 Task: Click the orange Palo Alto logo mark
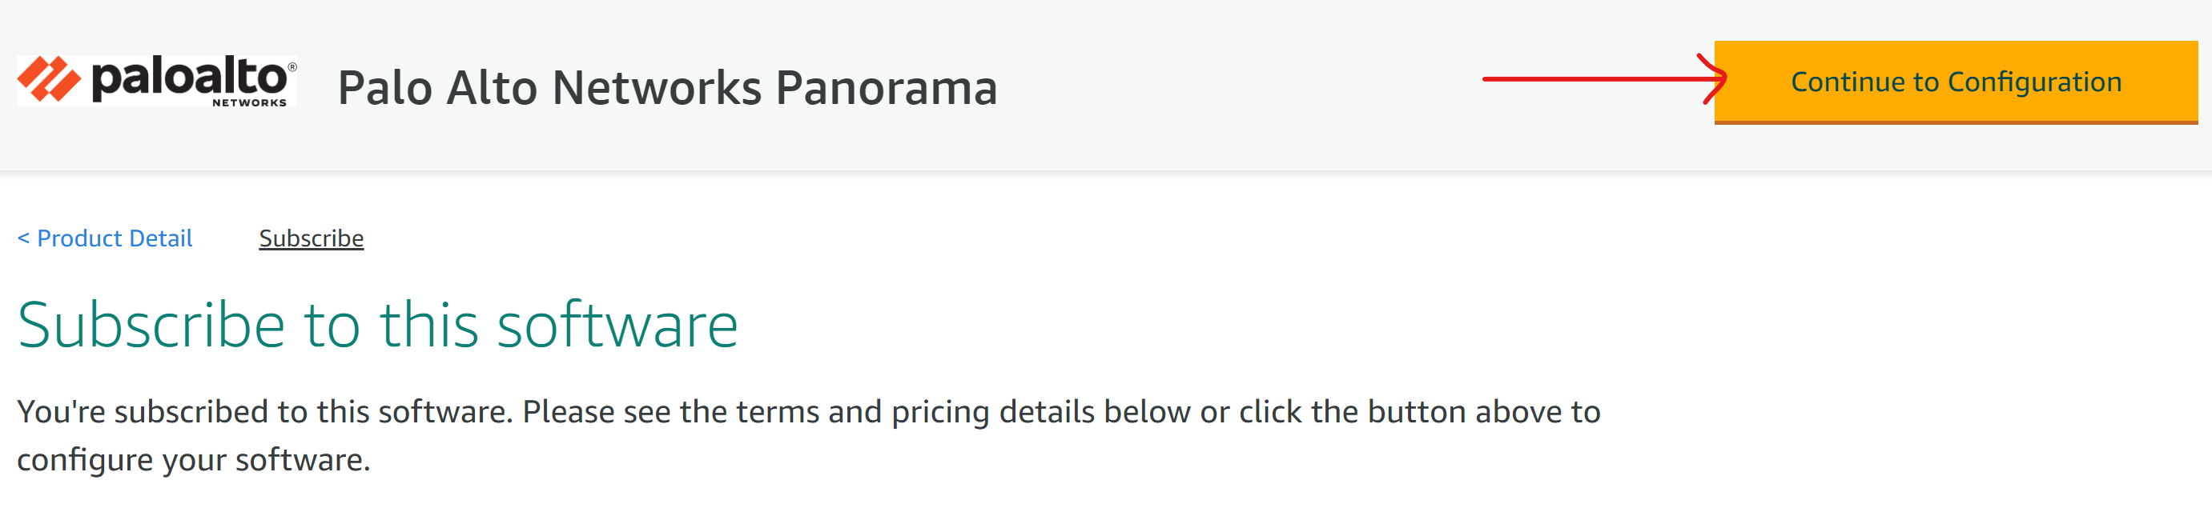[48, 80]
